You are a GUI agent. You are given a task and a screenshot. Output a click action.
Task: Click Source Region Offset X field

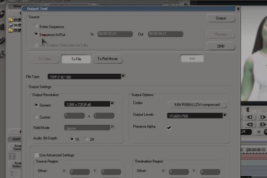(x=80, y=172)
